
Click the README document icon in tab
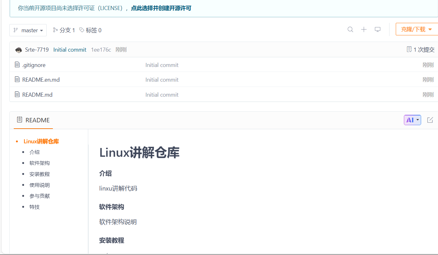(19, 120)
